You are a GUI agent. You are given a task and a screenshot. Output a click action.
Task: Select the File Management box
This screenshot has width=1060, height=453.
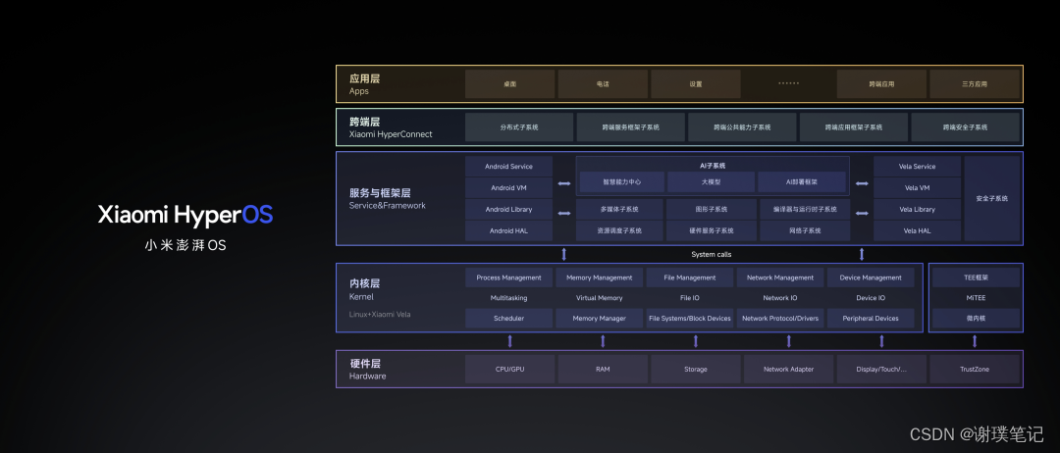tap(690, 277)
